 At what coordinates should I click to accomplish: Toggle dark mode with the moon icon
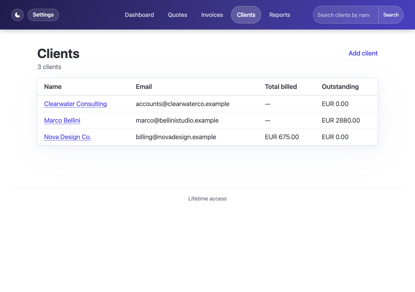point(18,15)
